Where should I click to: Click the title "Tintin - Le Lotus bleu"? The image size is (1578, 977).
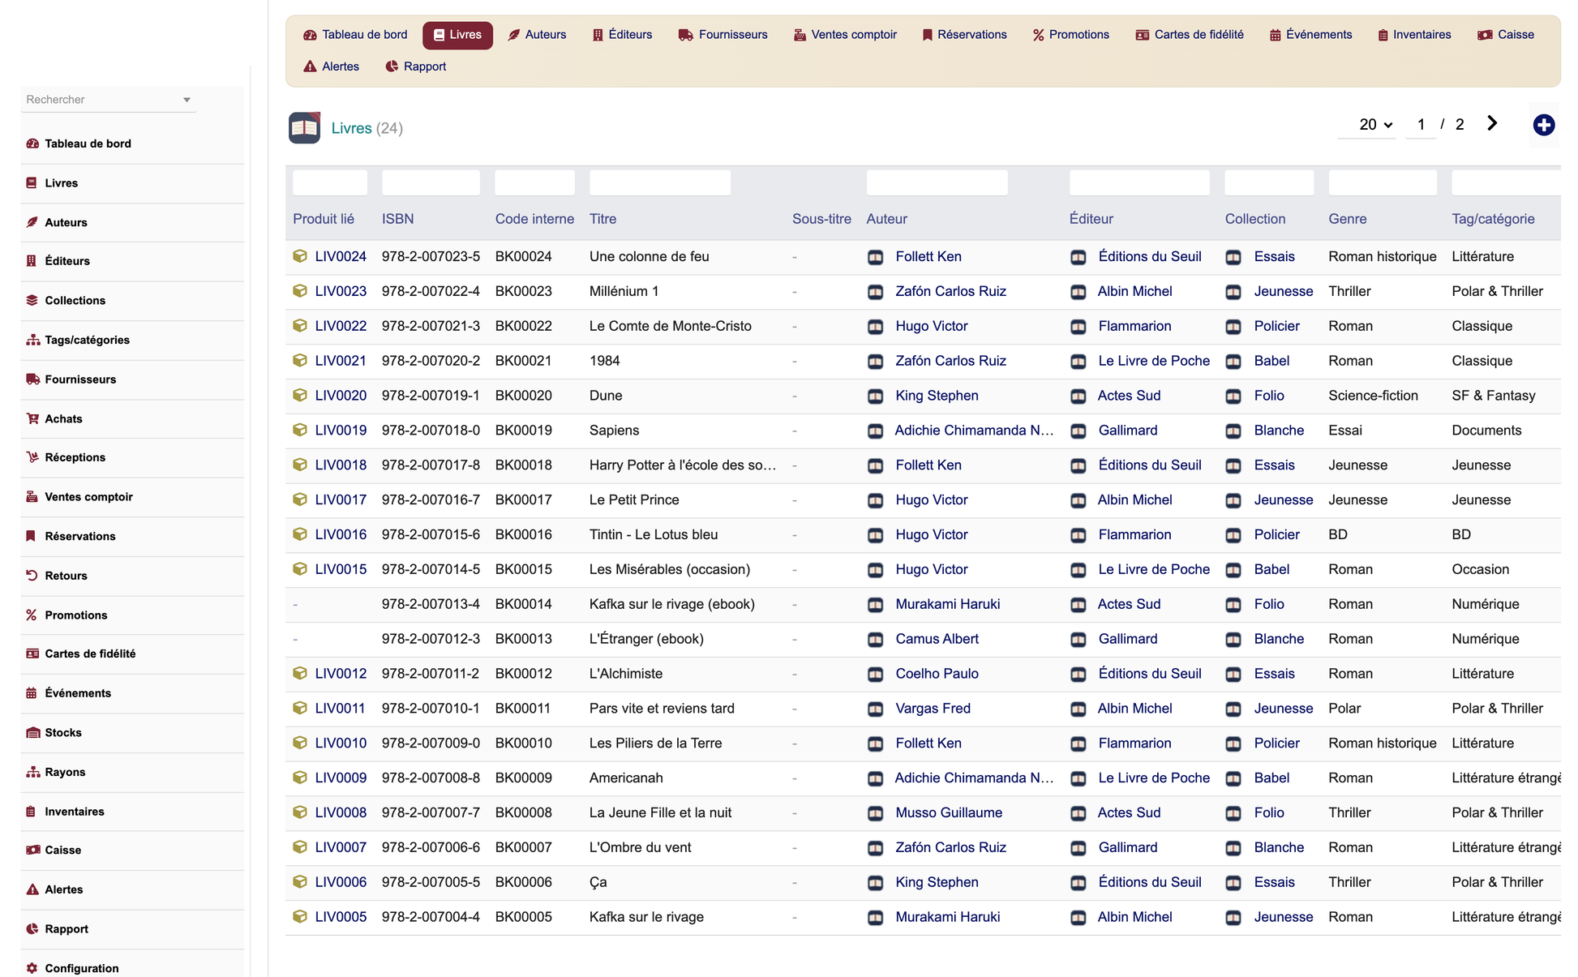(x=653, y=534)
